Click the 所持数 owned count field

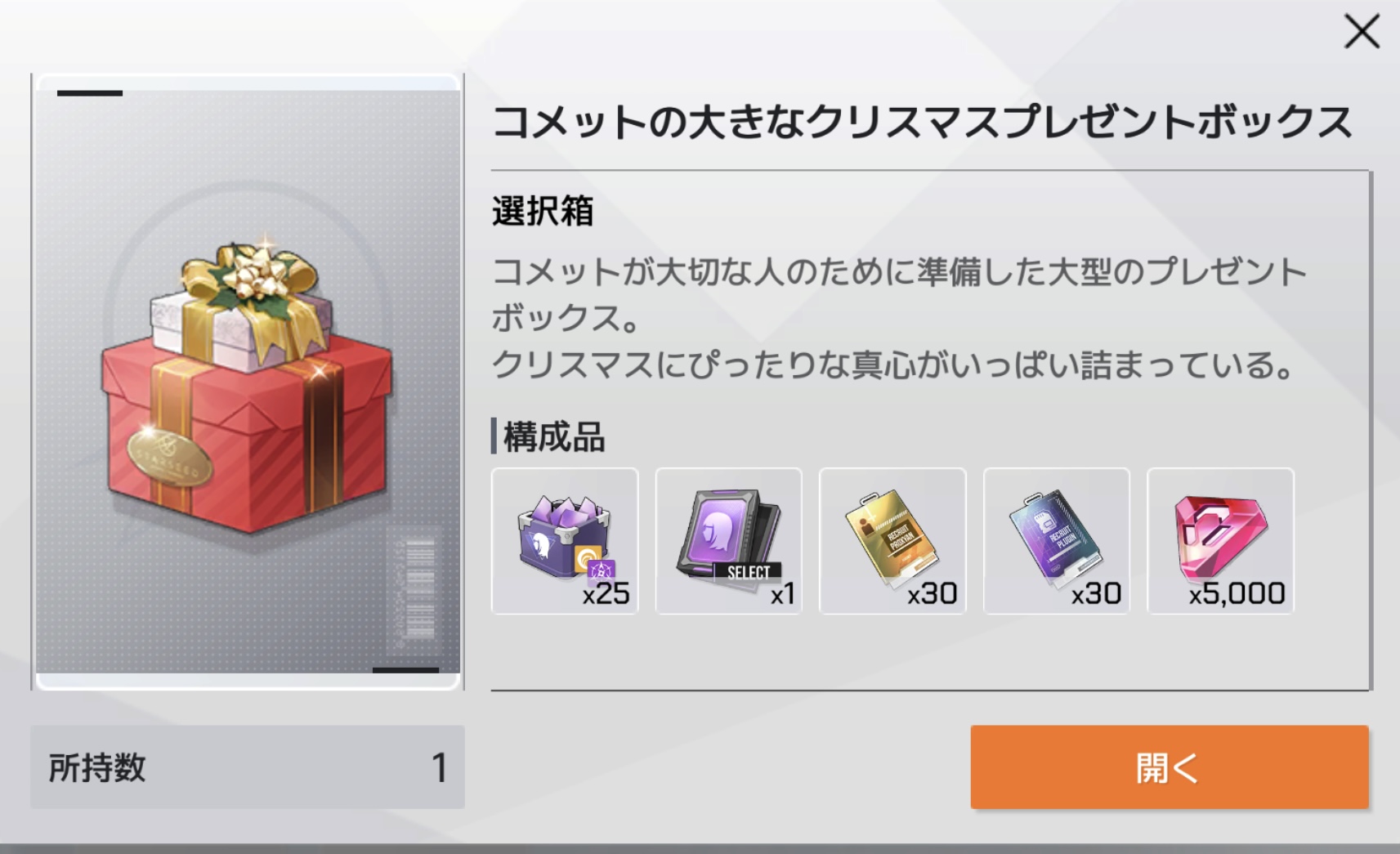(x=248, y=767)
